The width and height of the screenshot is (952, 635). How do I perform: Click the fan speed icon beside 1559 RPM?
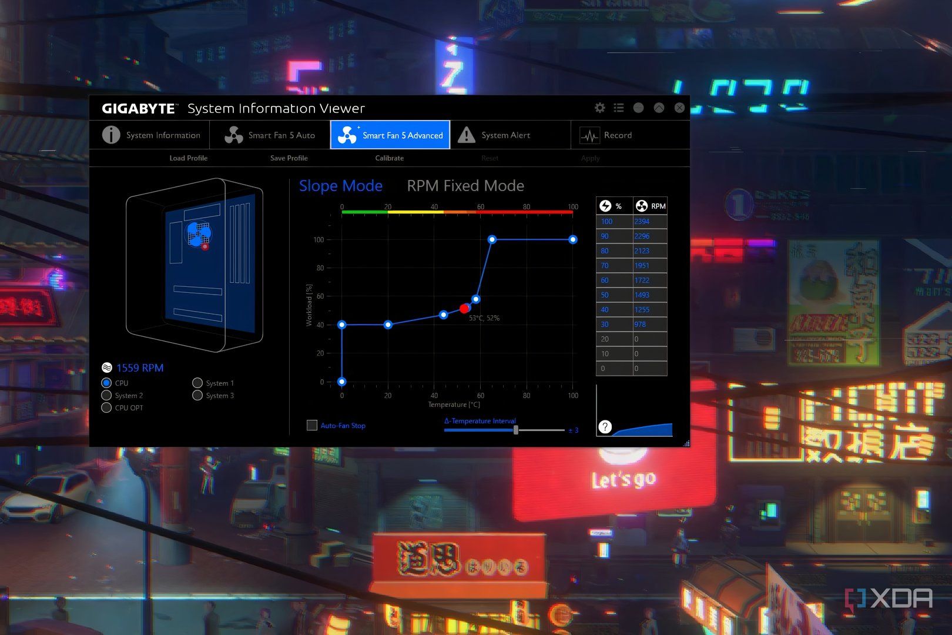107,367
